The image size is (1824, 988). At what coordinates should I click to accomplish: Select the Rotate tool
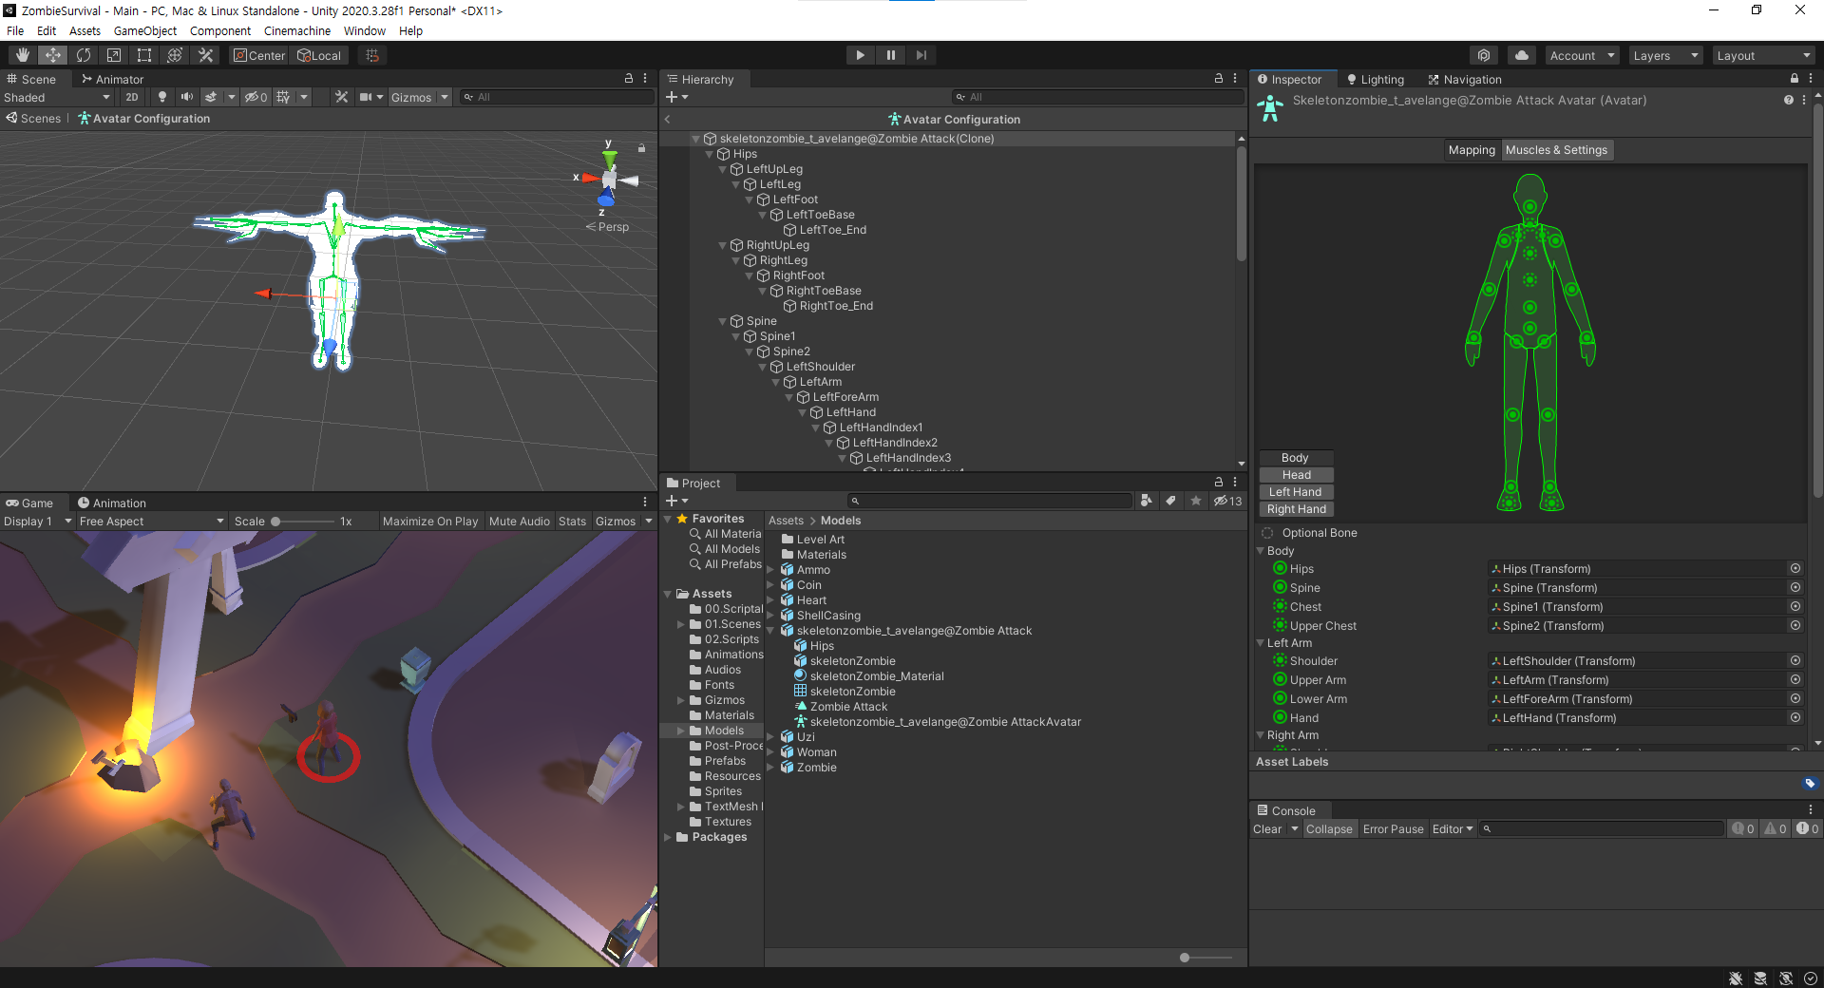click(84, 55)
